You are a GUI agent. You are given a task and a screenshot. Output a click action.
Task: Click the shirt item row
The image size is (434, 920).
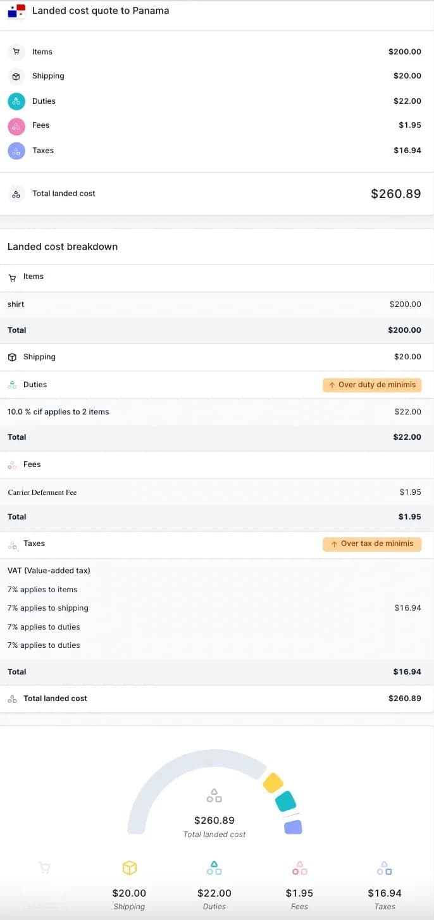point(217,304)
